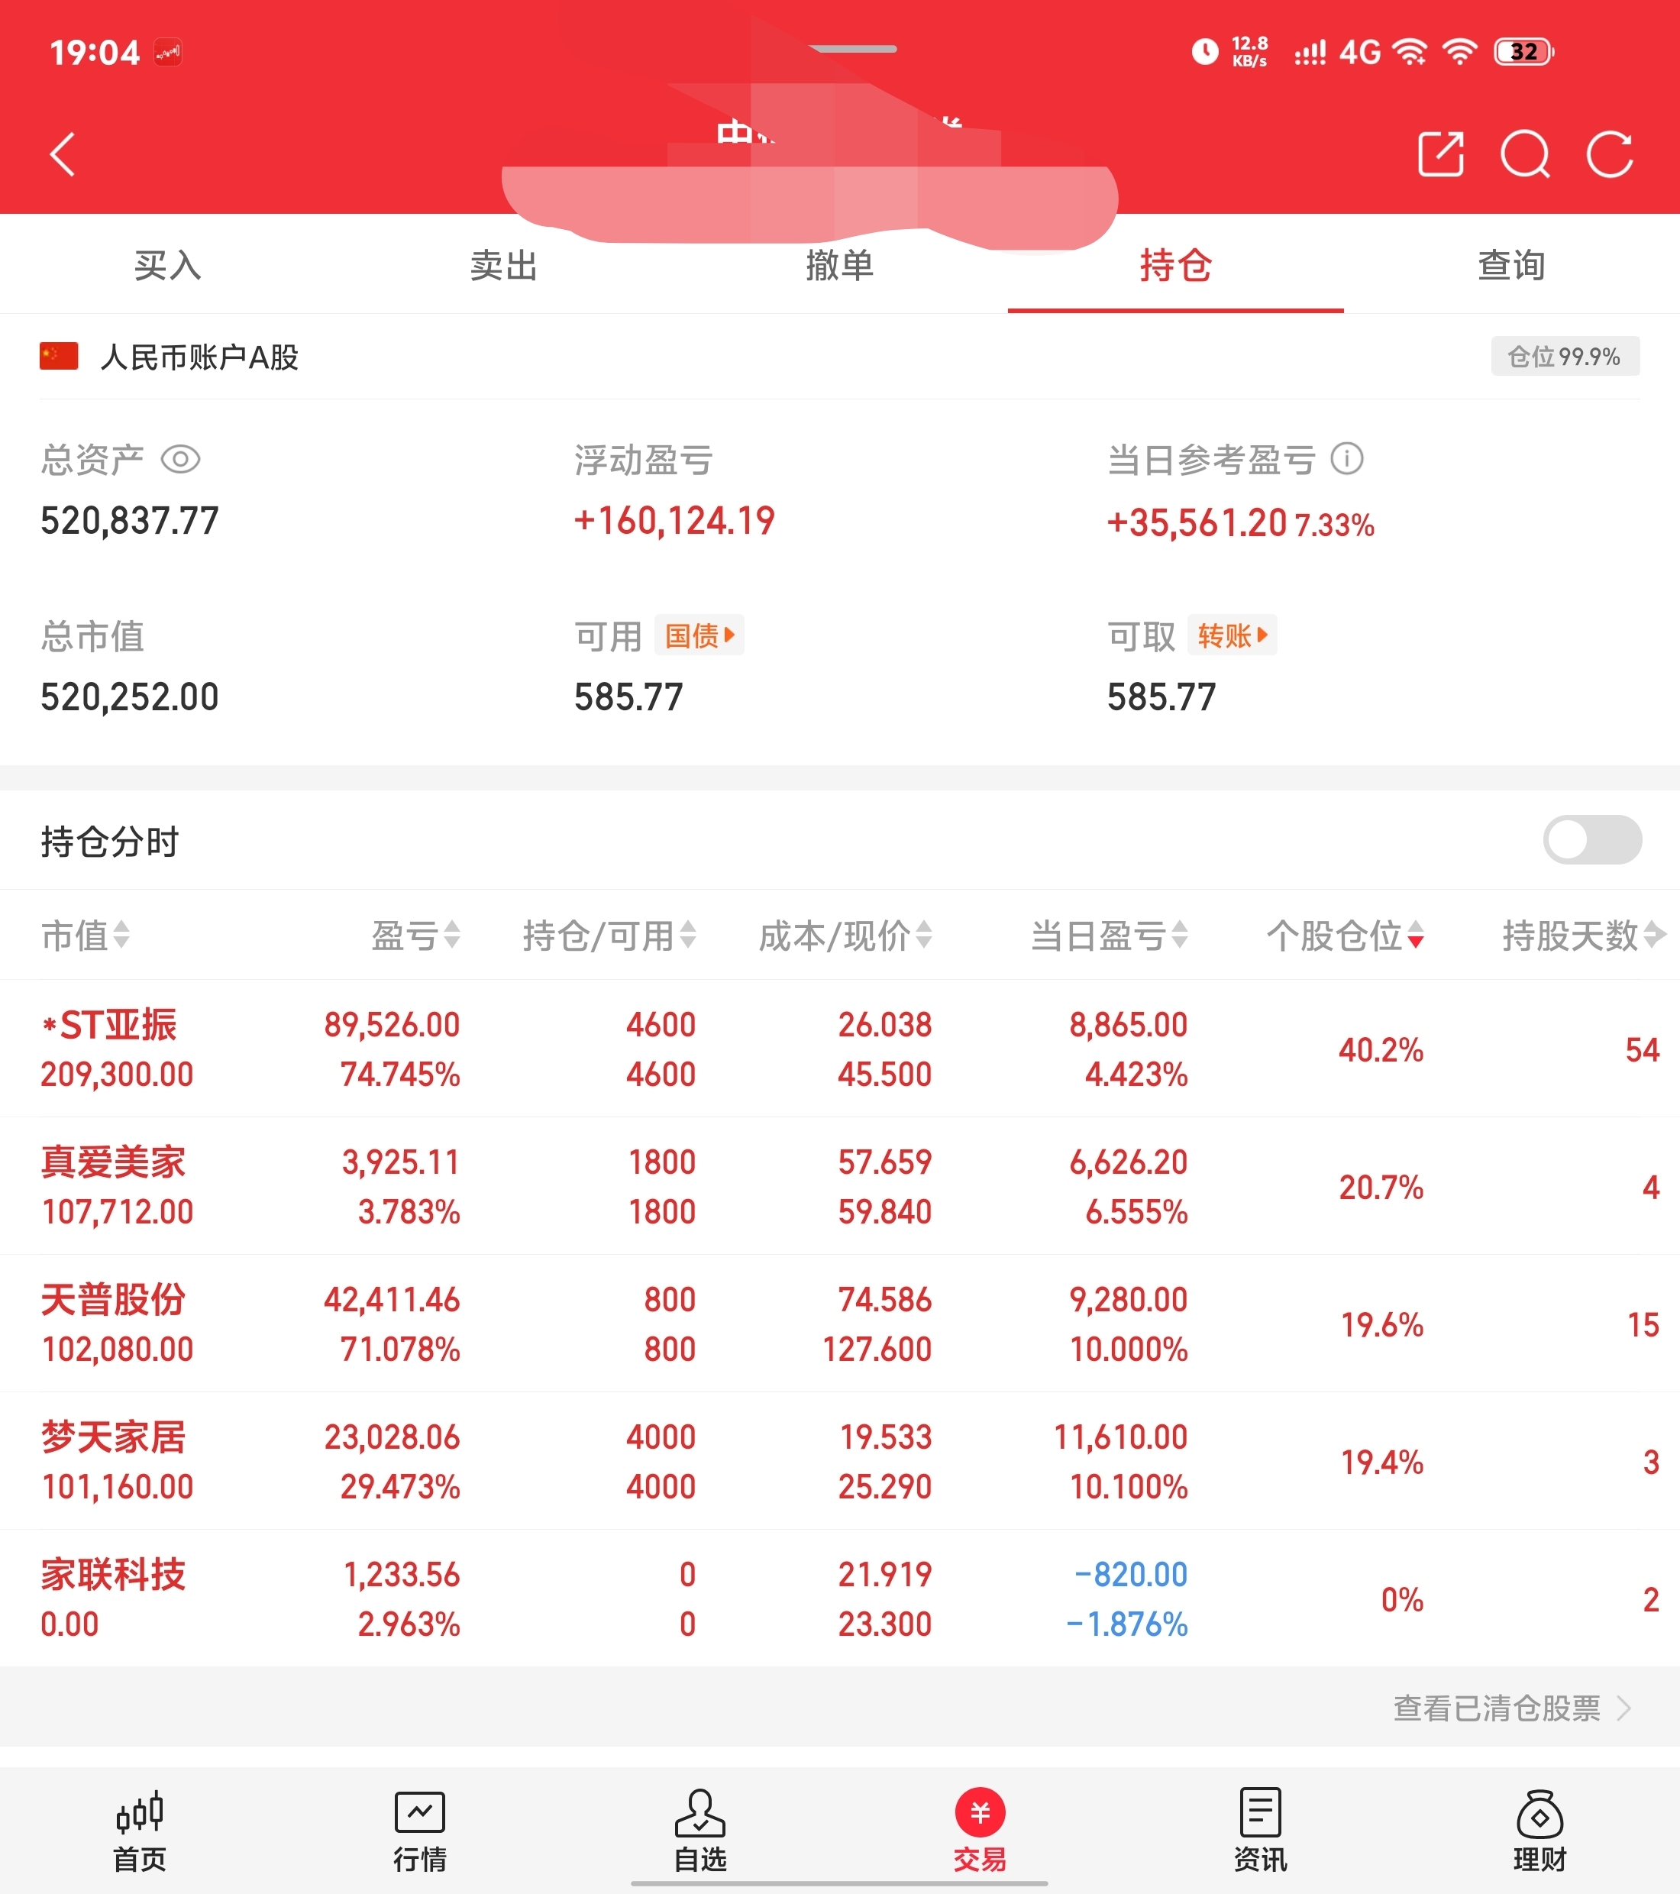
Task: Tap the 转账 transfer button
Action: coord(1232,635)
